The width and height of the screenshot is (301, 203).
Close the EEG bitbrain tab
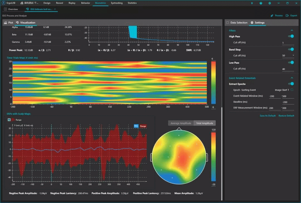(55, 9)
